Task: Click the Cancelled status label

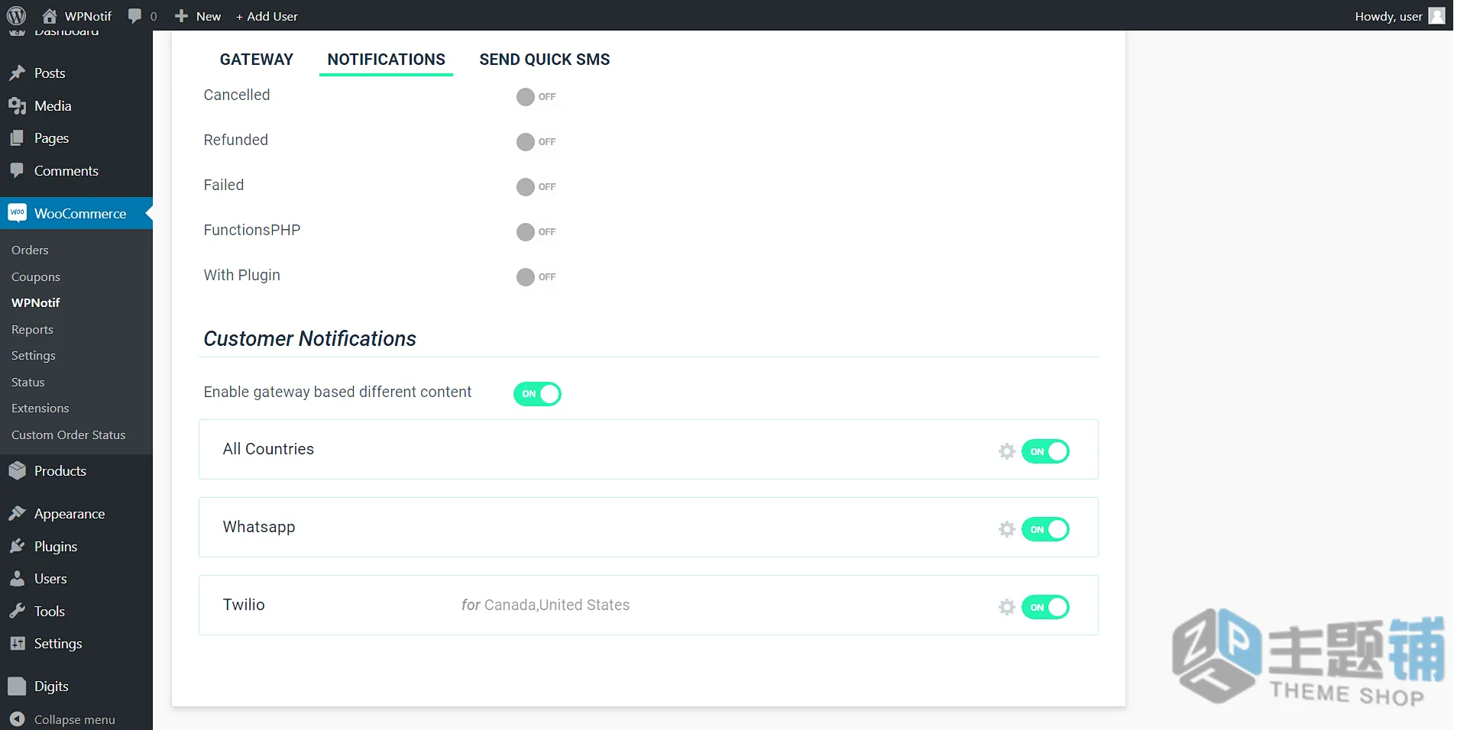Action: (237, 95)
